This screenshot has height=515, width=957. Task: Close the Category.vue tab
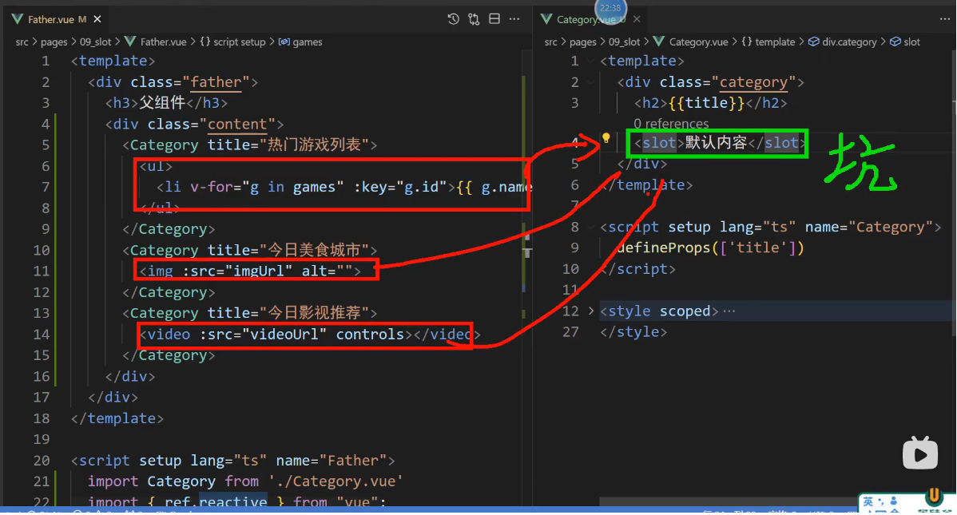pyautogui.click(x=637, y=19)
